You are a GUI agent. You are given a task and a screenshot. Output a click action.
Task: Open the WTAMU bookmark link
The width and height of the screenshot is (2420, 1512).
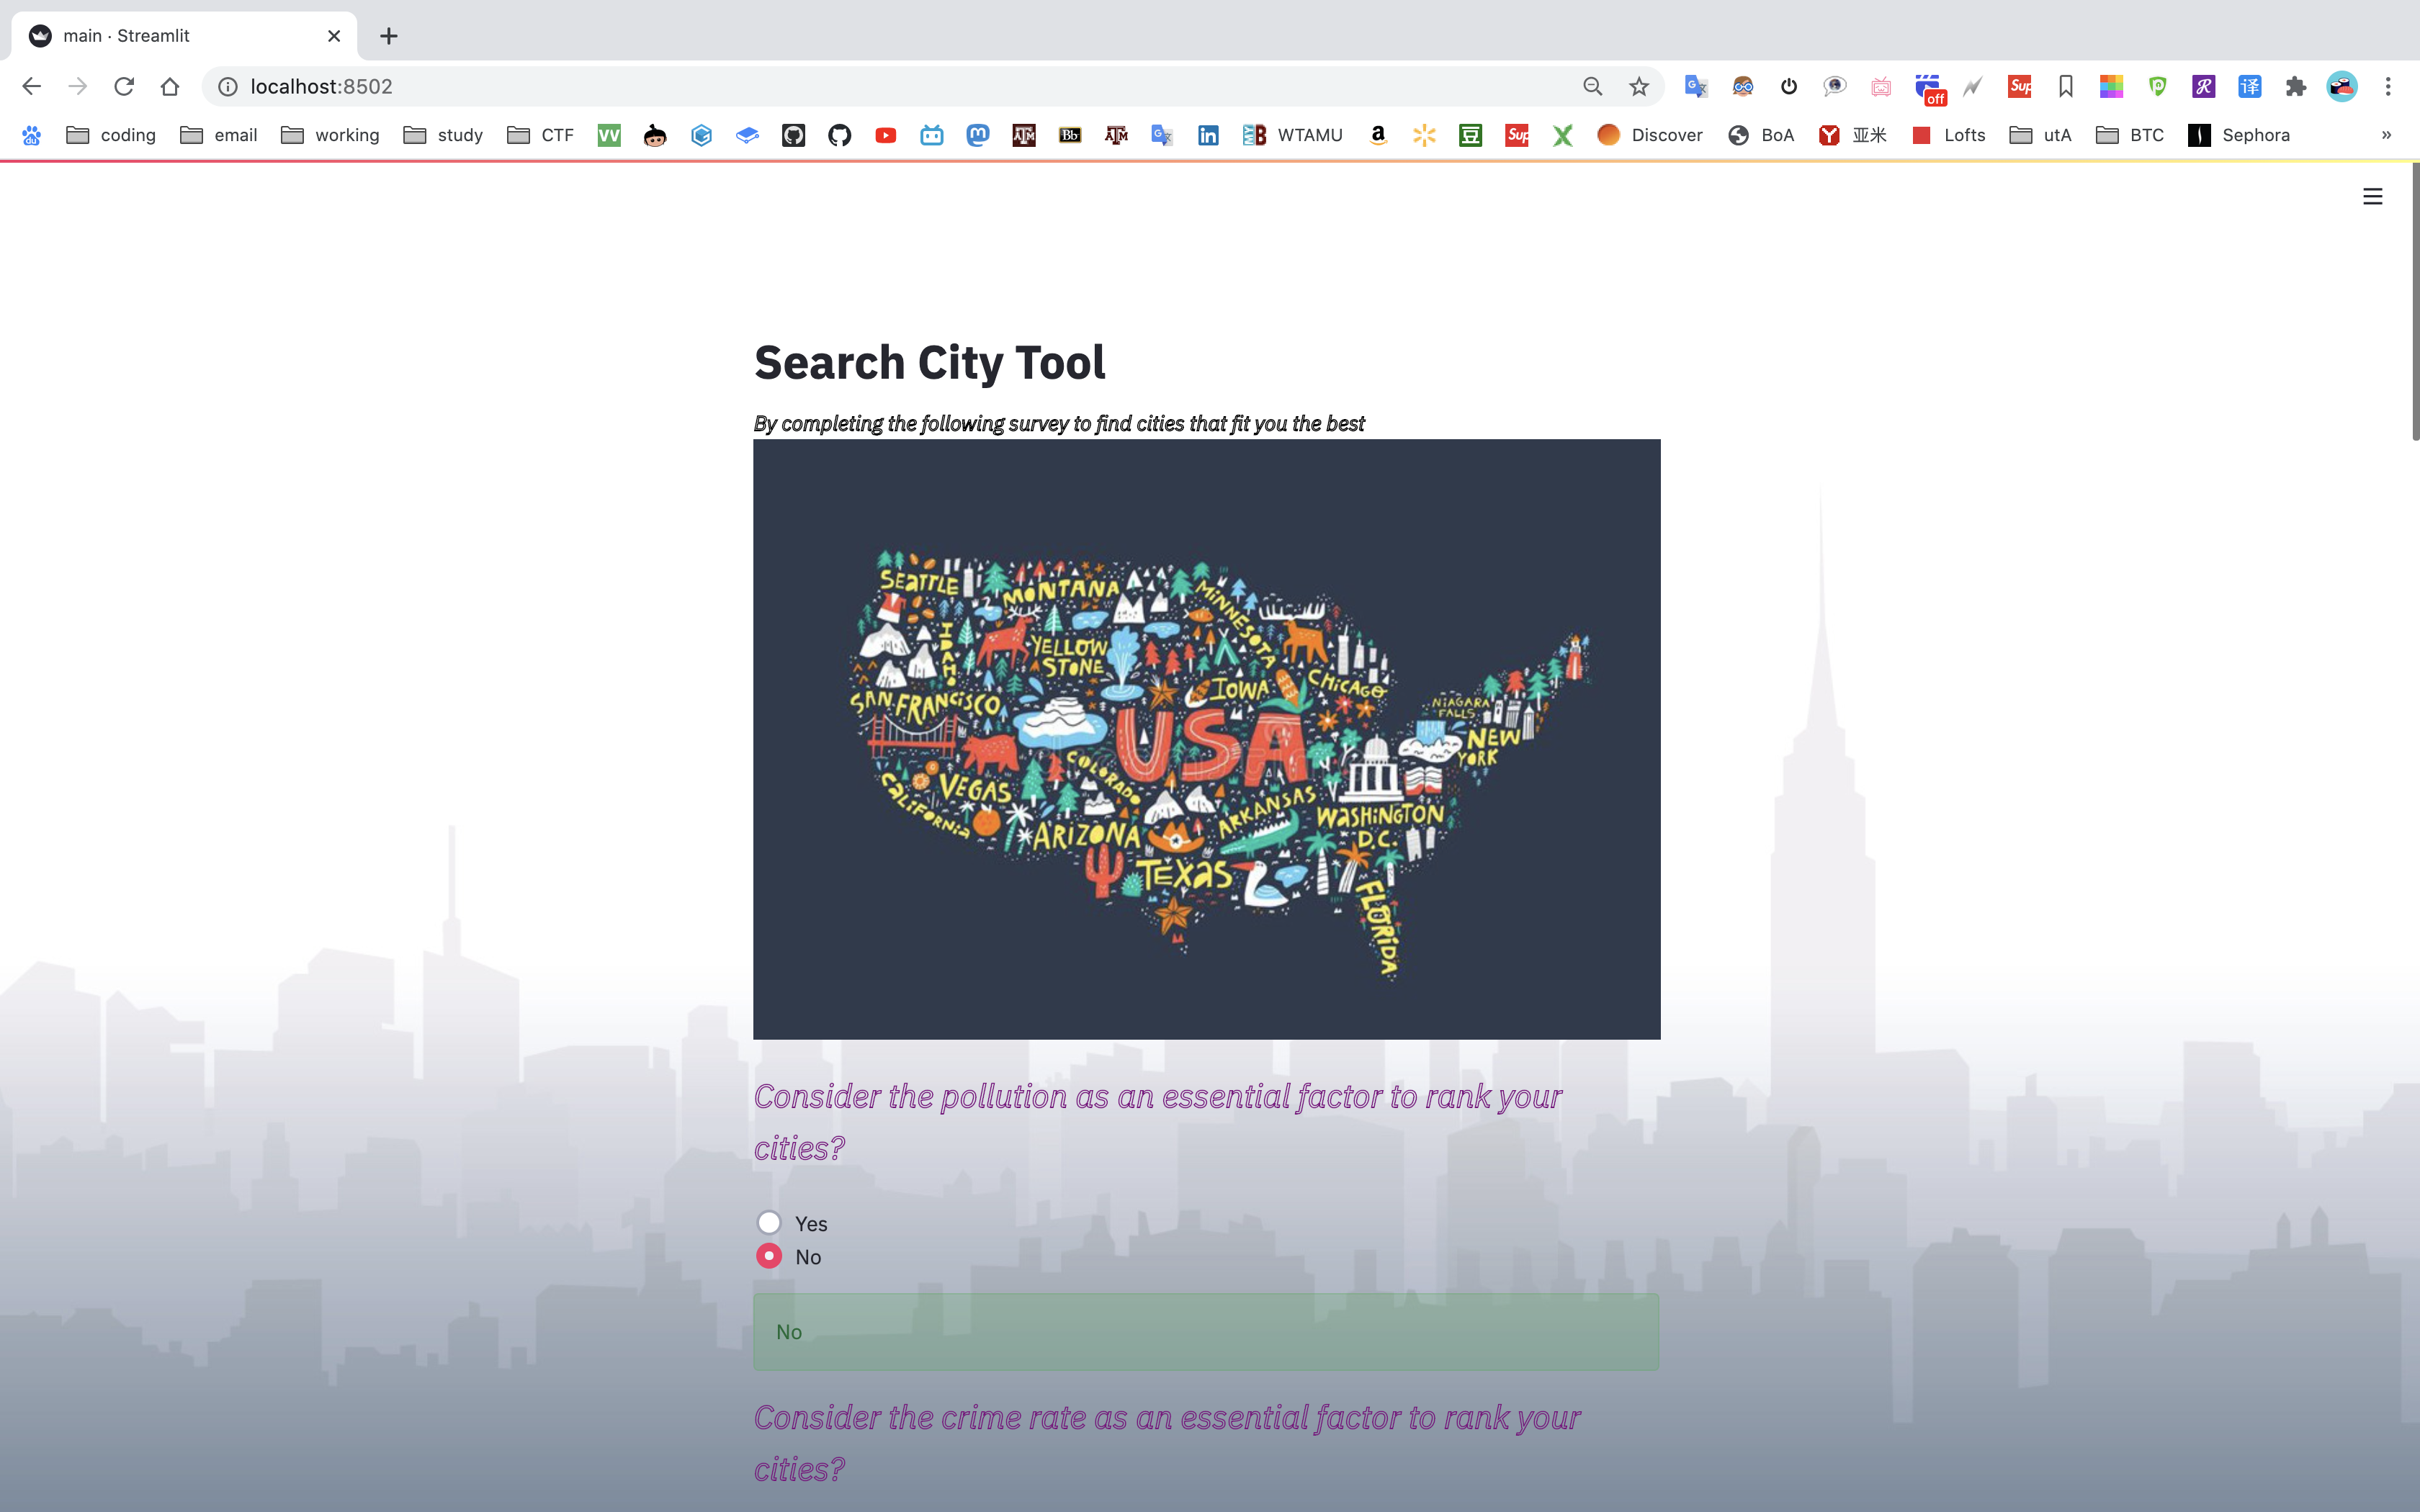tap(1293, 135)
